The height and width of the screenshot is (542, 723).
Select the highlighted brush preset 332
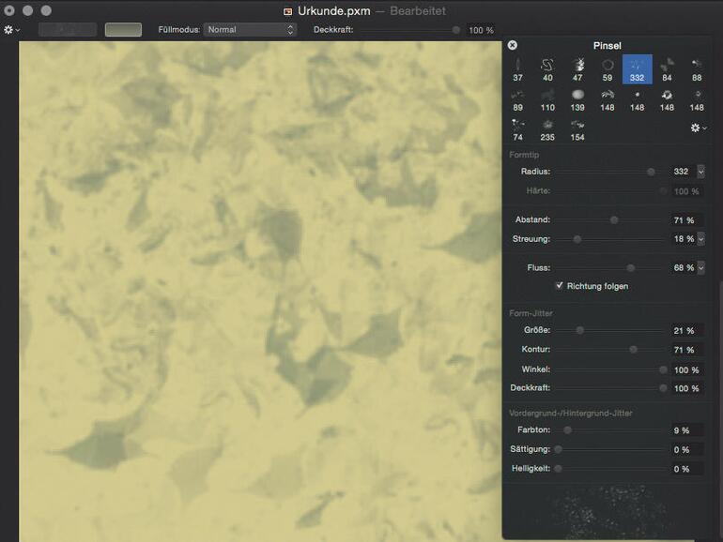click(637, 68)
